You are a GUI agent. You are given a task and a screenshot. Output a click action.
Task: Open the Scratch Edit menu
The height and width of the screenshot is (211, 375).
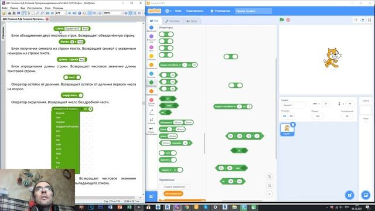tap(195, 11)
